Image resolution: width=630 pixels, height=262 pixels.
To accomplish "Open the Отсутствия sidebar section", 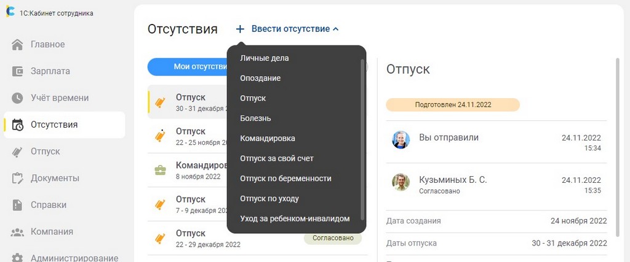I will tap(64, 125).
